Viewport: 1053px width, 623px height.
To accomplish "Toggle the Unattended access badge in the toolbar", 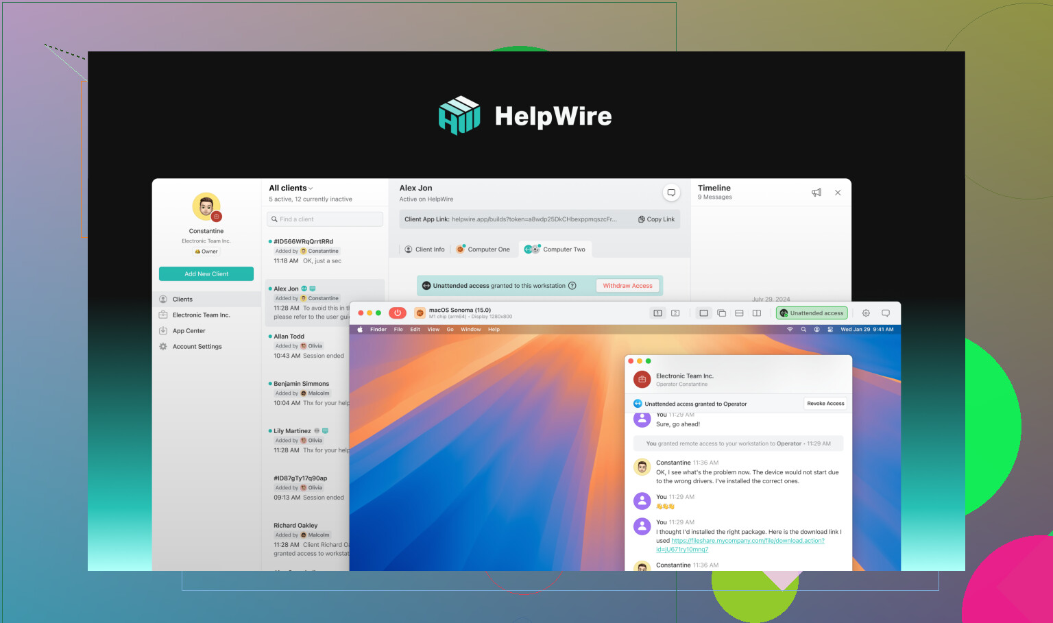I will pyautogui.click(x=812, y=313).
